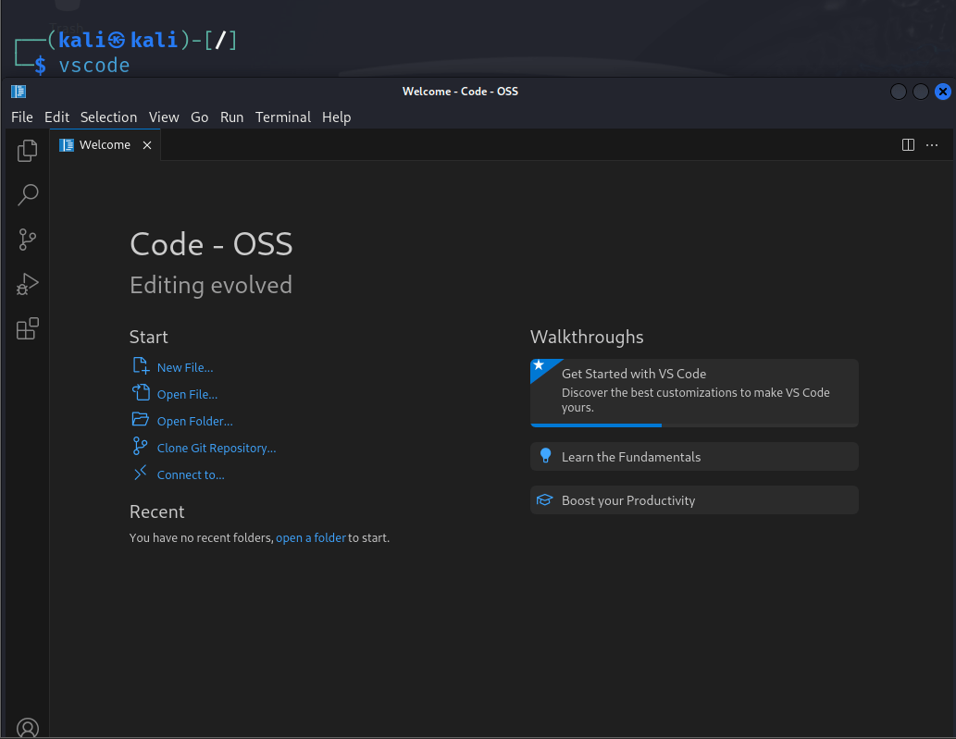Close the Welcome tab
Viewport: 956px width, 739px height.
pyautogui.click(x=147, y=145)
